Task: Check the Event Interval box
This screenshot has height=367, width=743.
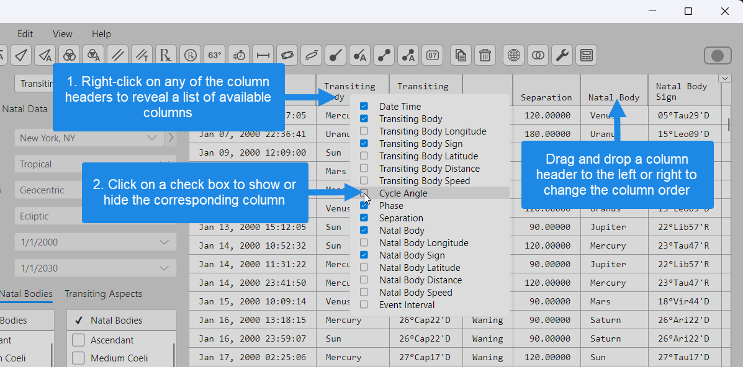Action: point(364,304)
